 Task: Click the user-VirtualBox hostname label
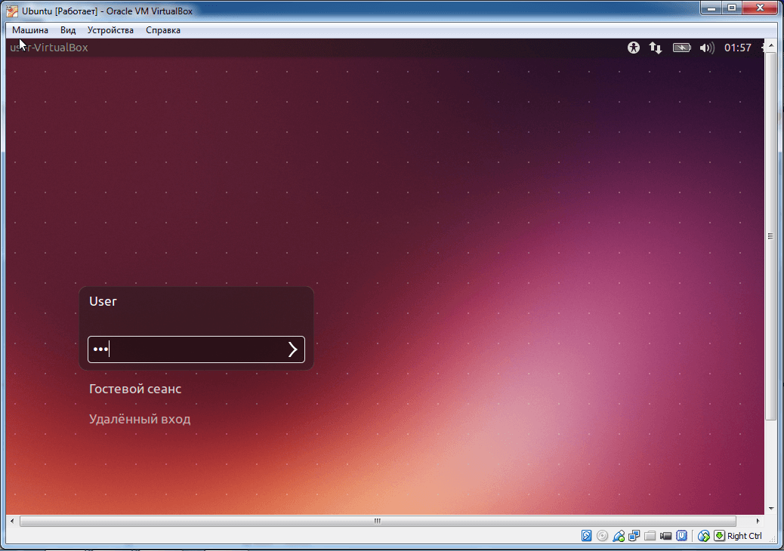49,48
